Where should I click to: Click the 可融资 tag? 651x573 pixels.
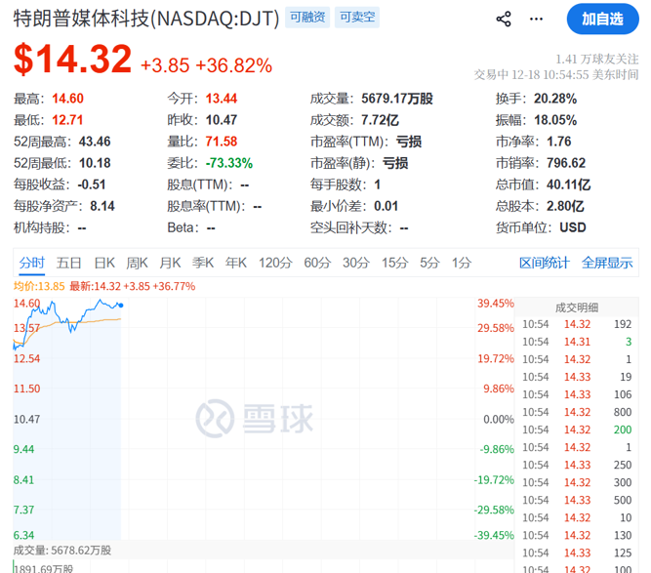[x=307, y=18]
